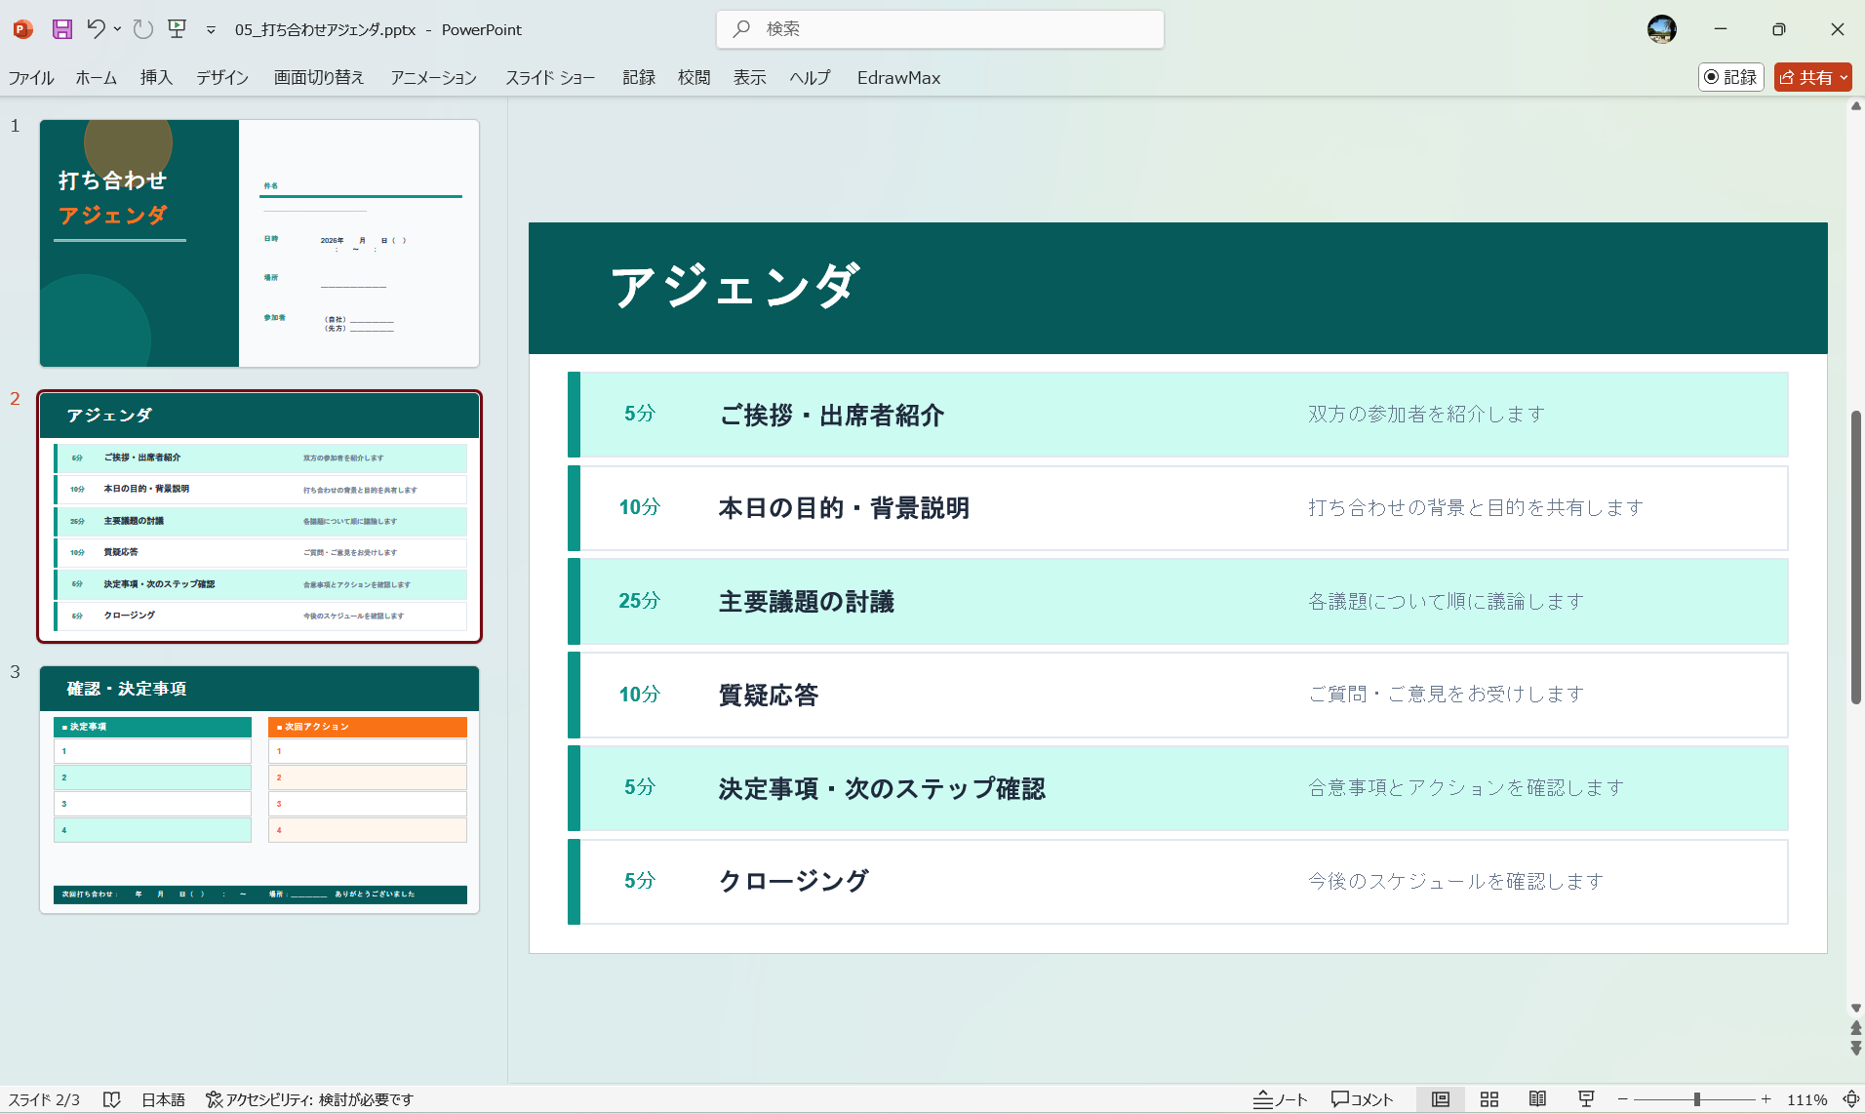Image resolution: width=1865 pixels, height=1114 pixels.
Task: Toggle the Notes pane
Action: tap(1278, 1098)
